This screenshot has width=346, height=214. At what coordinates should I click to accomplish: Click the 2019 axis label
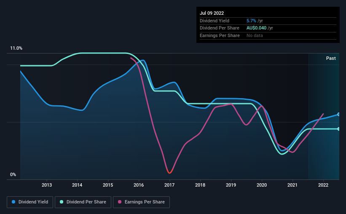pyautogui.click(x=231, y=185)
